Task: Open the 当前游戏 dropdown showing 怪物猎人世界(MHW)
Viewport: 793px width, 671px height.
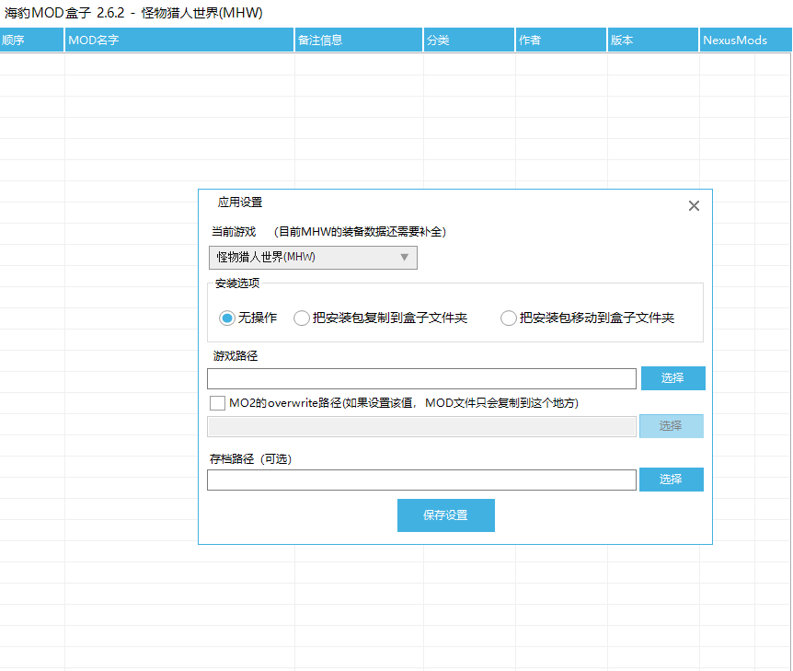Action: [313, 257]
